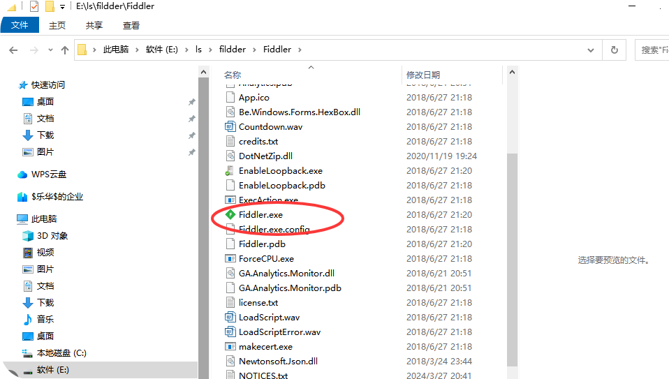The image size is (669, 379).
Task: Click the 2020/11/19 19:24 date cell
Action: pyautogui.click(x=441, y=156)
